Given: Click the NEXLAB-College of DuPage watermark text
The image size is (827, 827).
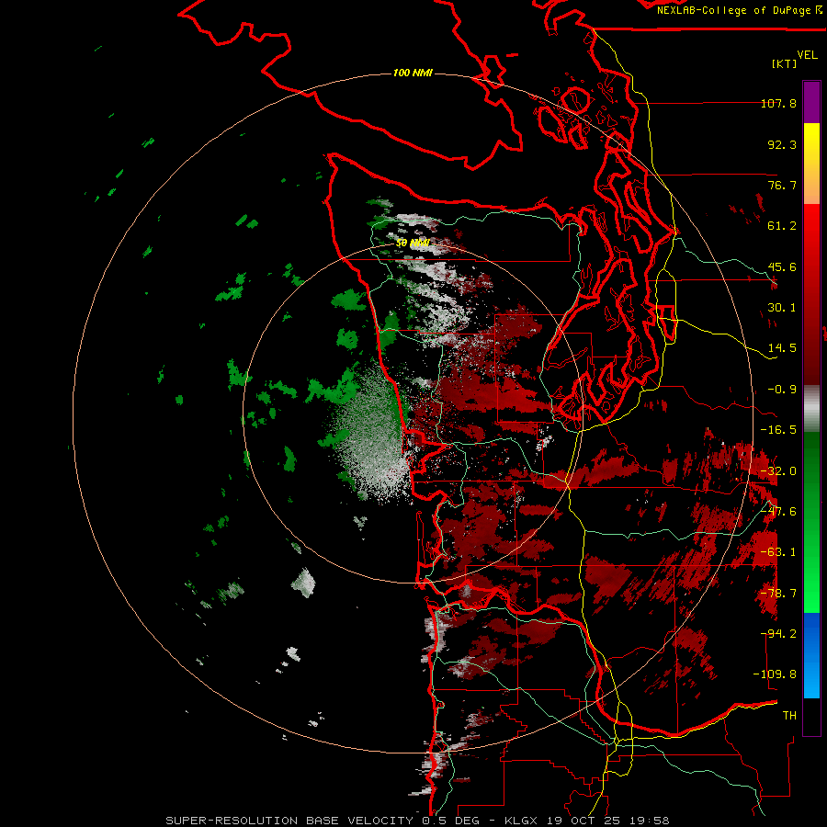Looking at the screenshot, I should pos(740,10).
